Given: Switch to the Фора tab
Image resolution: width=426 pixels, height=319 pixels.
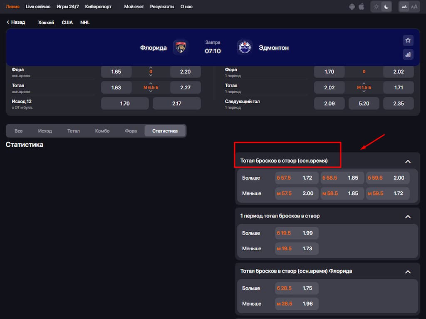Looking at the screenshot, I should tap(131, 131).
